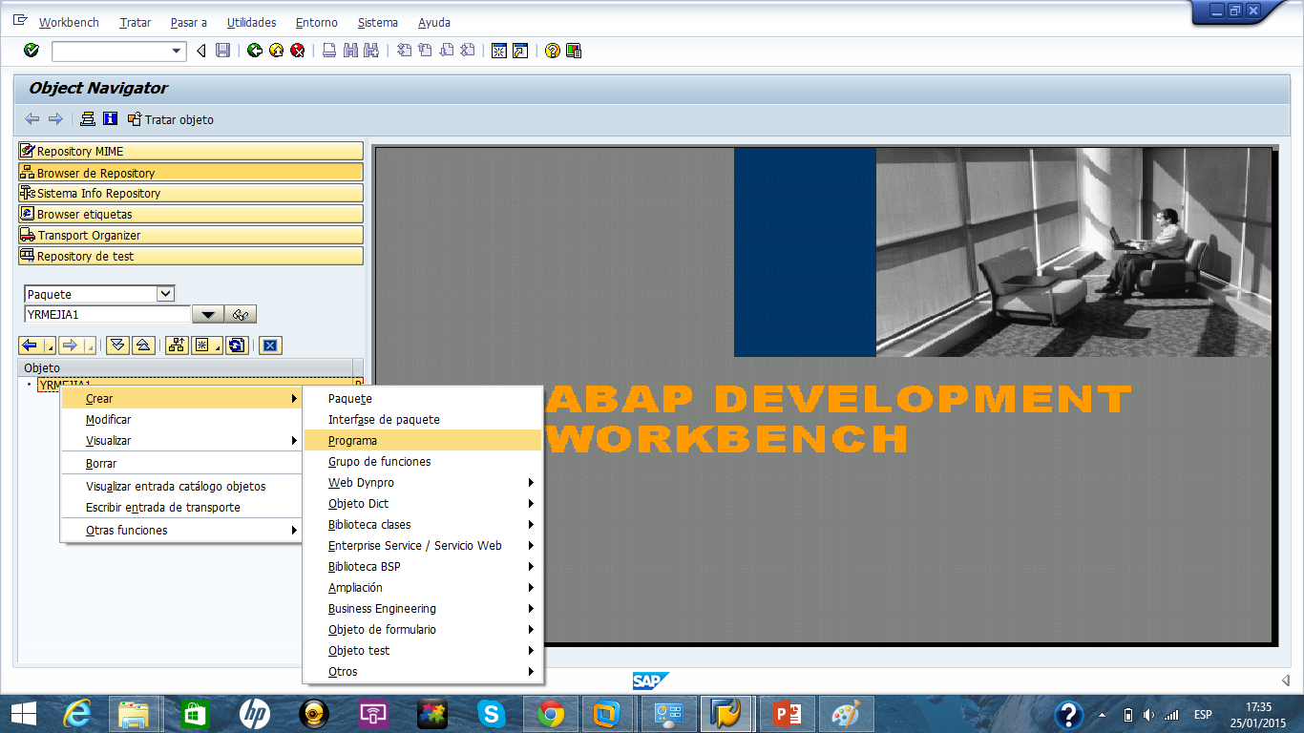Expand the Web Dynpro submenu arrow
1304x733 pixels.
tap(532, 482)
